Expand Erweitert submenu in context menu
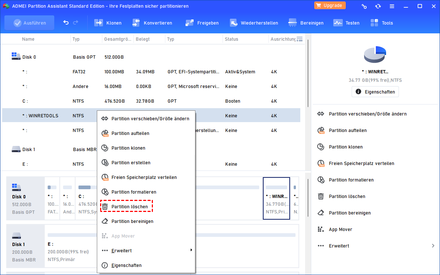The image size is (440, 275). [x=146, y=251]
